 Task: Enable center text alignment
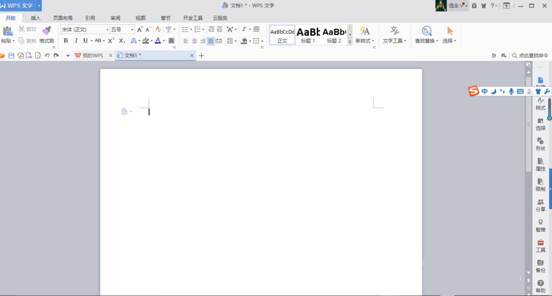(x=194, y=41)
